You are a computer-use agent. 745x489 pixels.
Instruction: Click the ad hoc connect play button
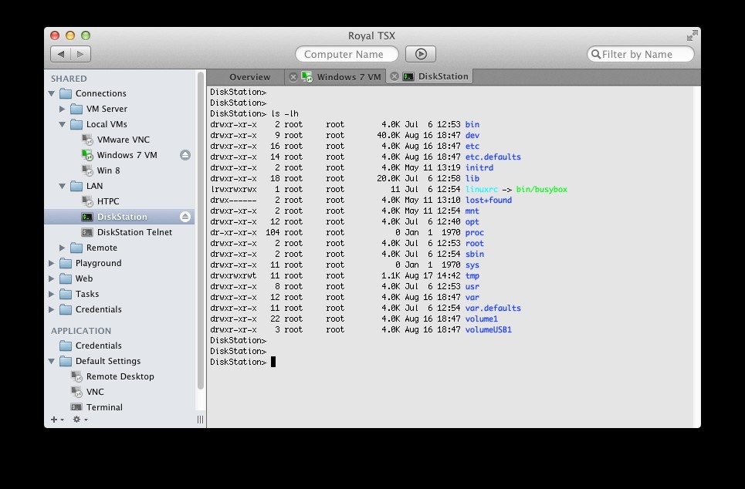(421, 54)
